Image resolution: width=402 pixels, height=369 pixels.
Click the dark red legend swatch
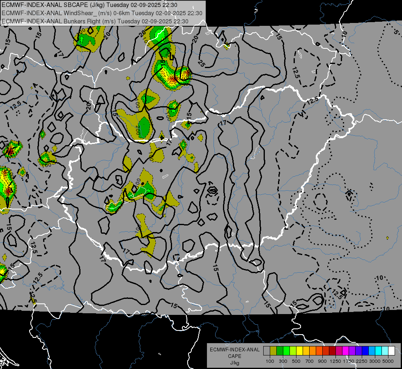click(332, 351)
